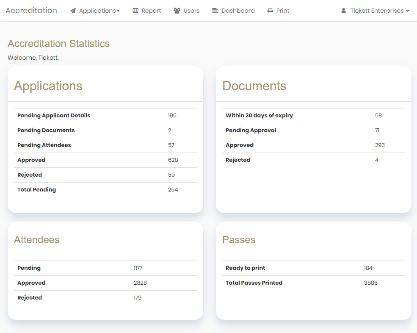Click the Applications Approved label
The height and width of the screenshot is (333, 417).
31,160
